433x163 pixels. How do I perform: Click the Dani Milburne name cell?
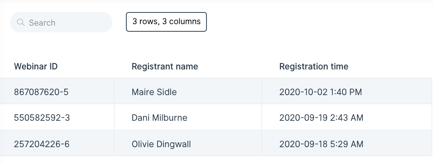click(188, 117)
